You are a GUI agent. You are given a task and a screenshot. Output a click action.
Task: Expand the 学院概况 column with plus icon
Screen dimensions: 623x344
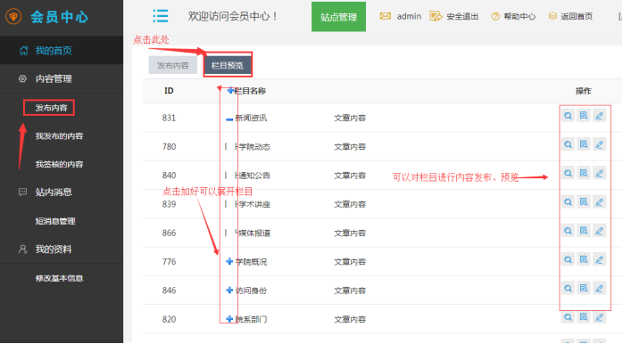click(x=229, y=261)
